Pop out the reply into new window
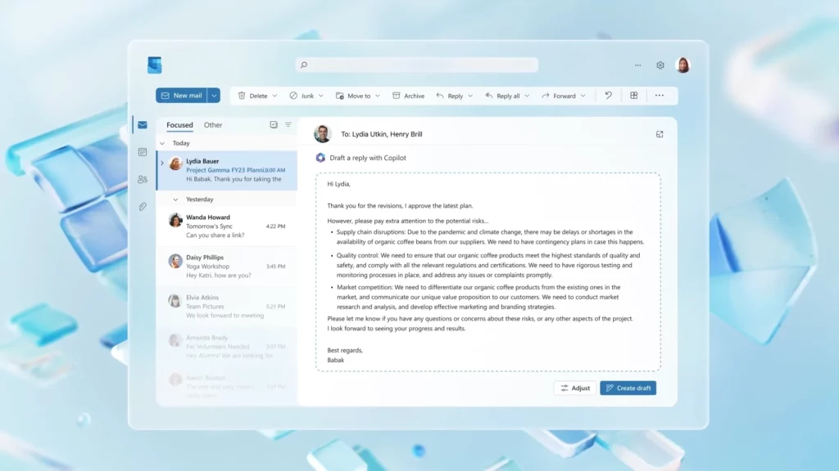The height and width of the screenshot is (471, 839). point(660,134)
